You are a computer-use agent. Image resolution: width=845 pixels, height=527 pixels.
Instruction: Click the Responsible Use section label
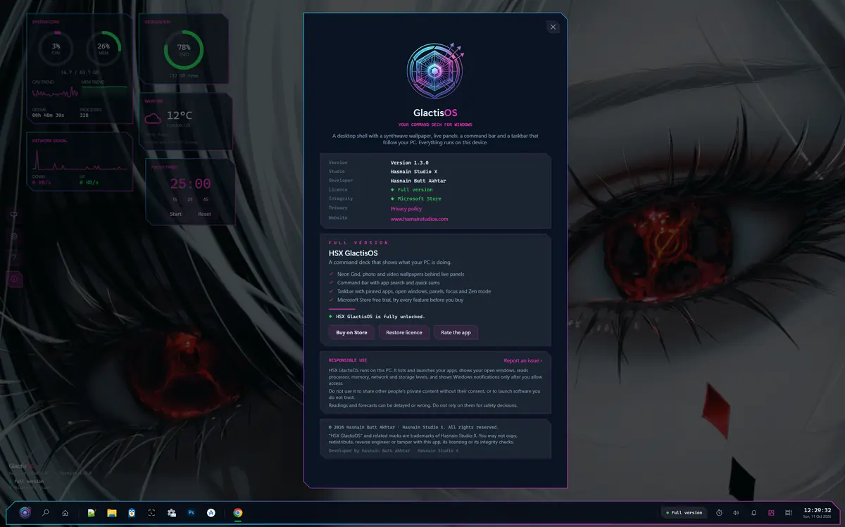click(x=348, y=360)
